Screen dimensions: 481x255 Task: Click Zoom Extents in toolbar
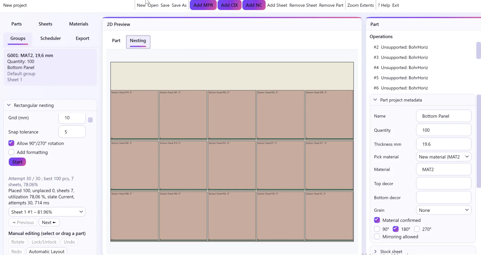[x=360, y=5]
